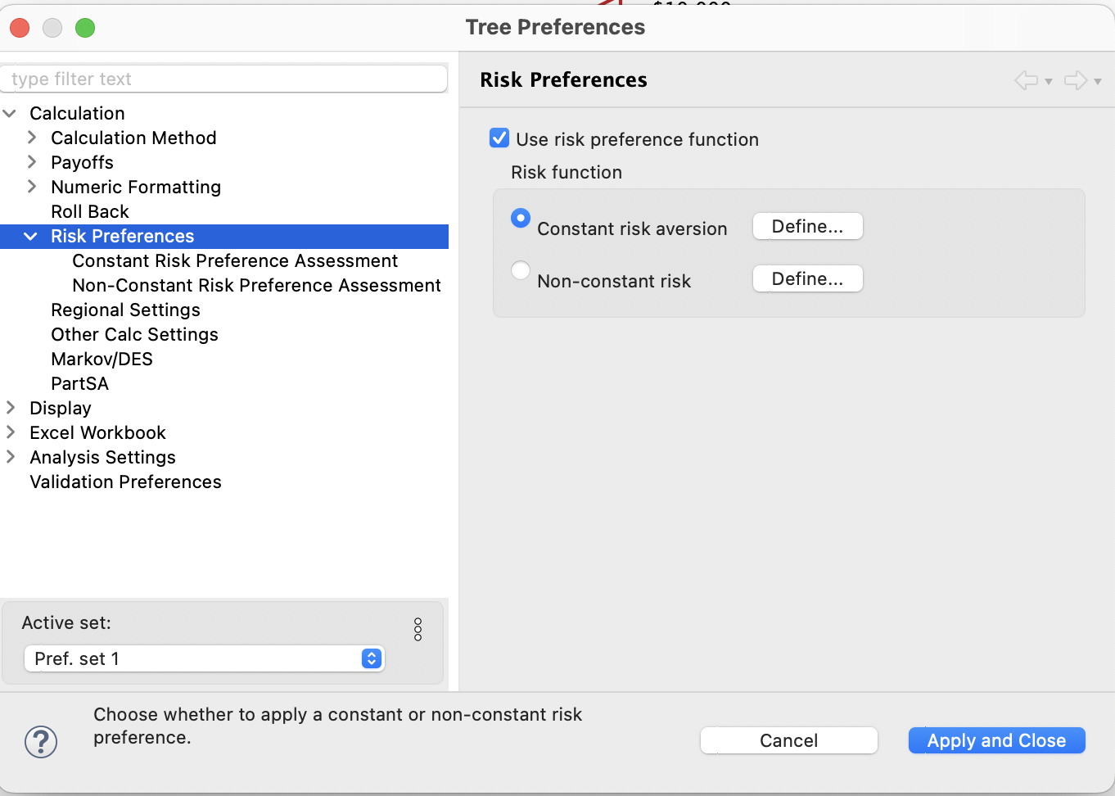This screenshot has height=796, width=1115.
Task: Open the Active set options menu dots
Action: tap(418, 629)
